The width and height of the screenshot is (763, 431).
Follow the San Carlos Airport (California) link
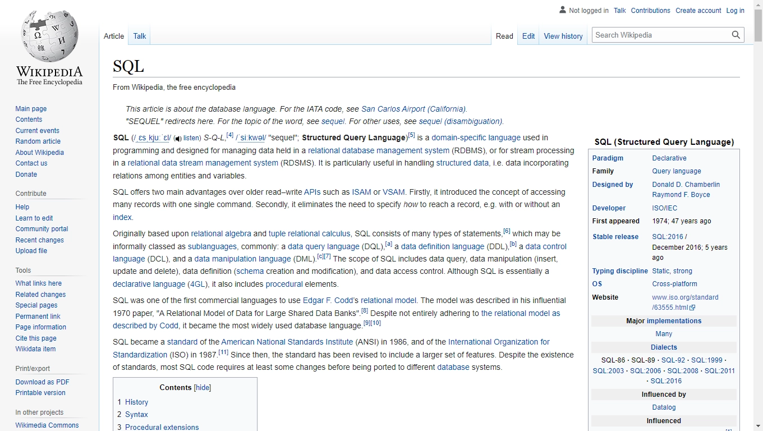[x=413, y=109]
